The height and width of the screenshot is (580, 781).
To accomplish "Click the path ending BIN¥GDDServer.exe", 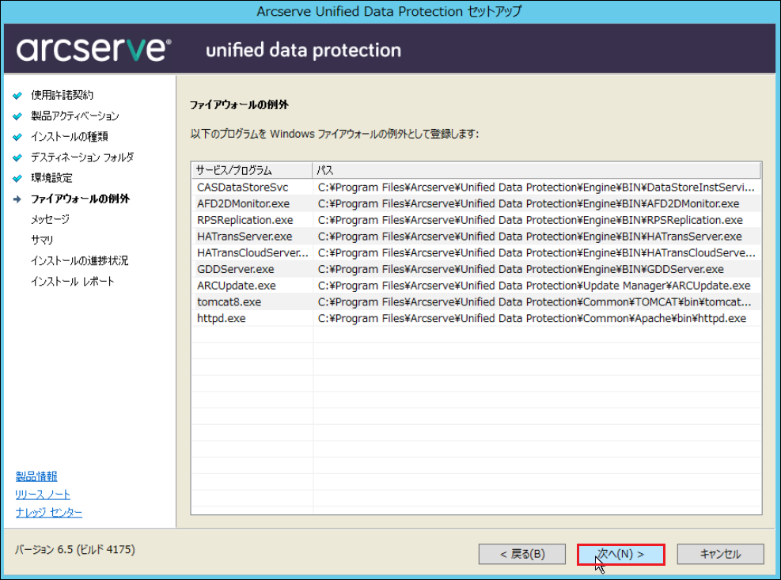I will click(x=521, y=270).
